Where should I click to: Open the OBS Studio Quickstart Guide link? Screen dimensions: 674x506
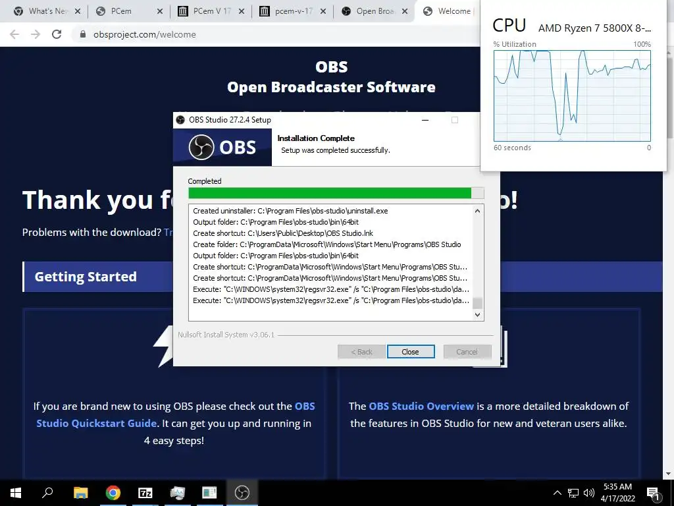(175, 415)
